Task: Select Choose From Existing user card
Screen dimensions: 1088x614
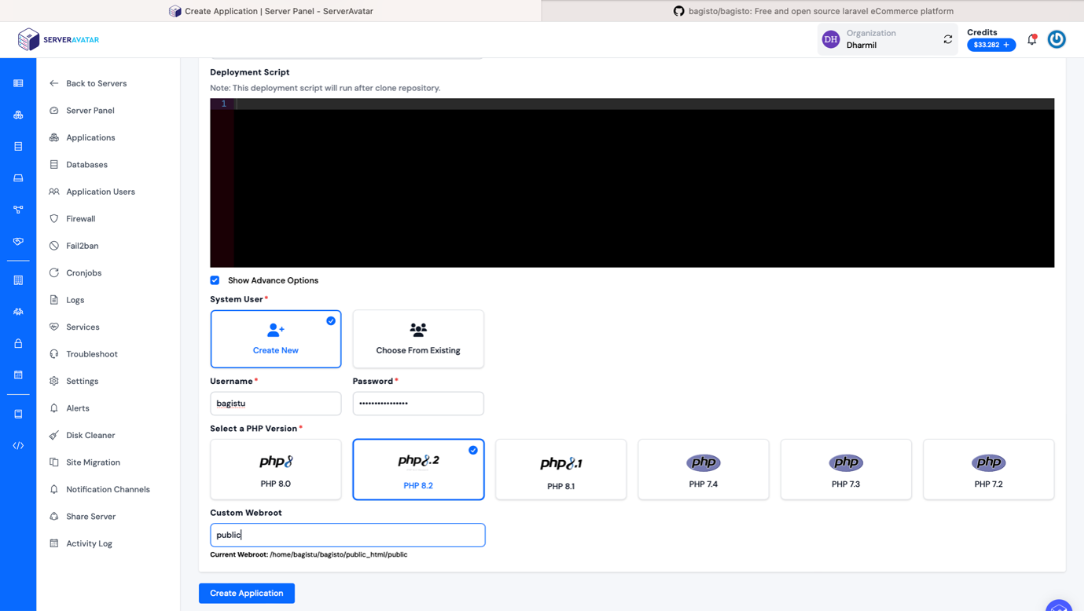Action: coord(420,340)
